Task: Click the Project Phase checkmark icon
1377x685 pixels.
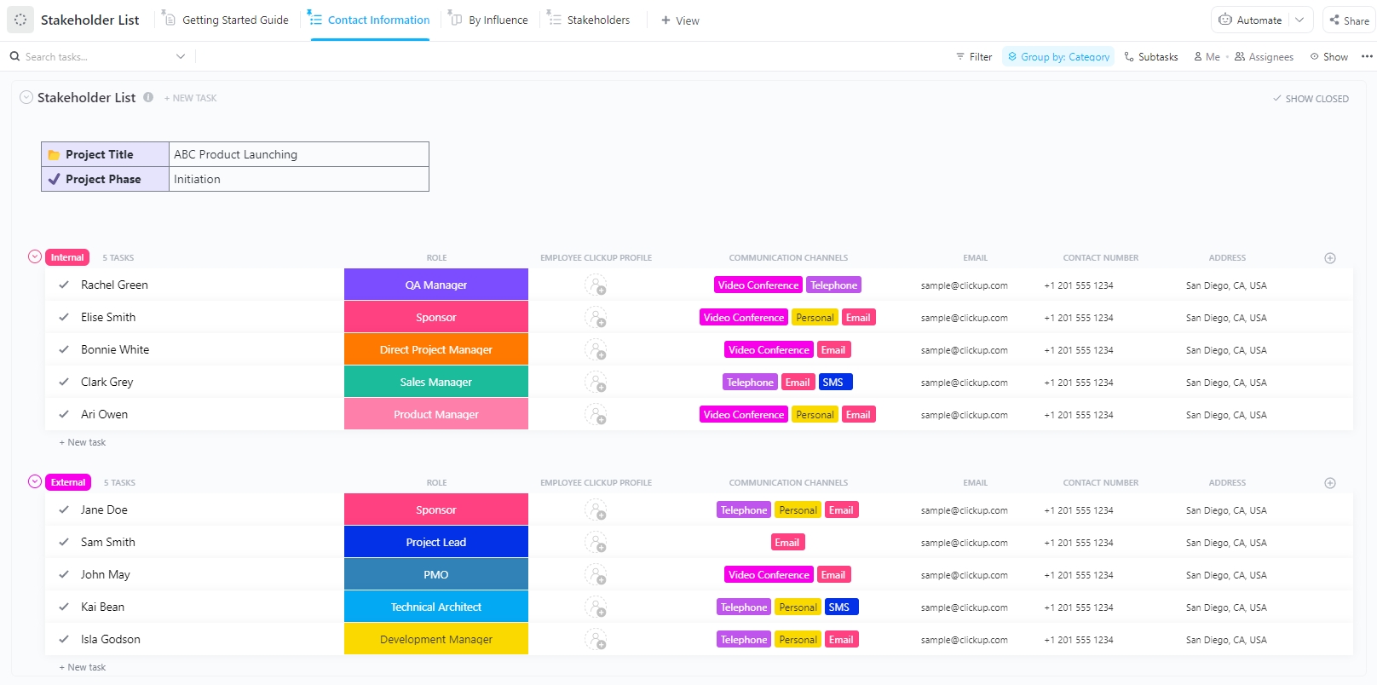Action: click(54, 179)
